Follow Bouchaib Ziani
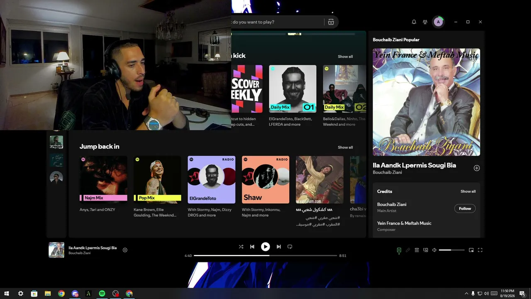Viewport: 531px width, 299px height. point(465,208)
